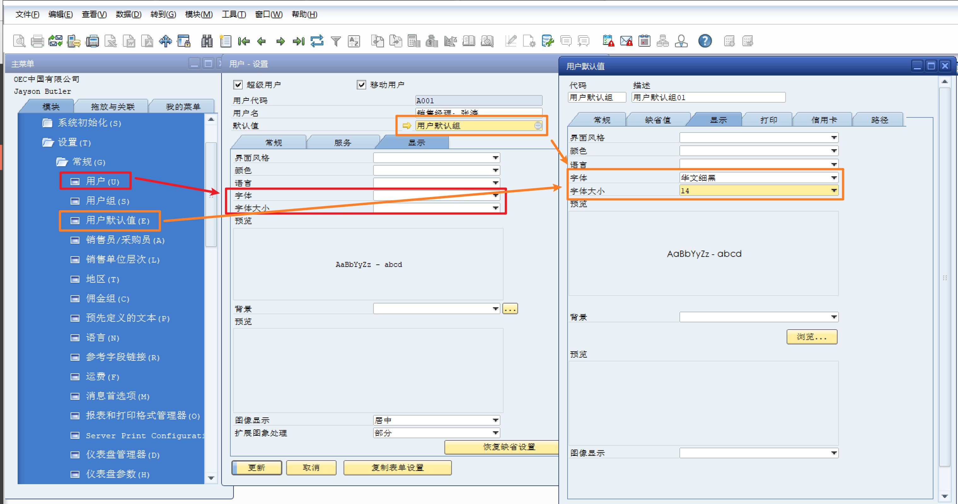Open the 图像显示 dropdown showing 居中
The image size is (958, 504).
click(495, 420)
